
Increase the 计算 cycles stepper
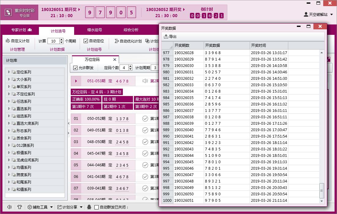point(62,40)
